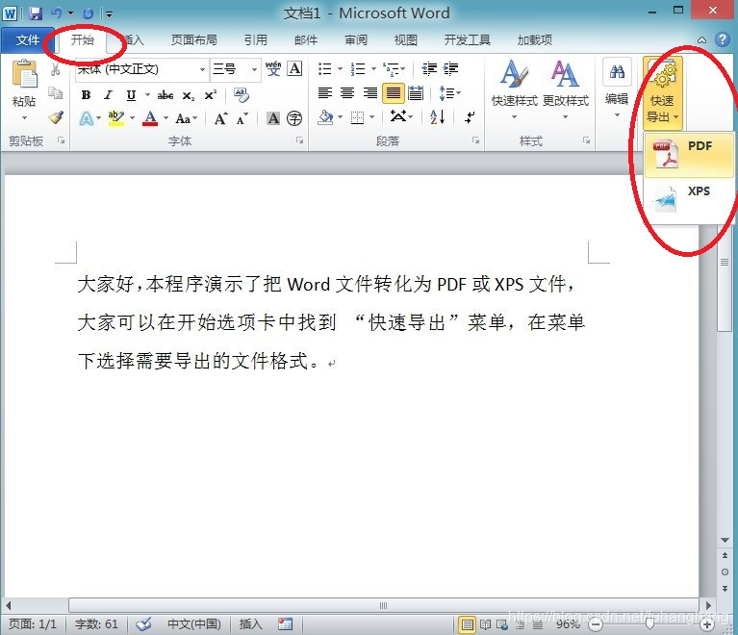Click the vertical scroll down arrow
Viewport: 738px width, 635px height.
pos(725,541)
